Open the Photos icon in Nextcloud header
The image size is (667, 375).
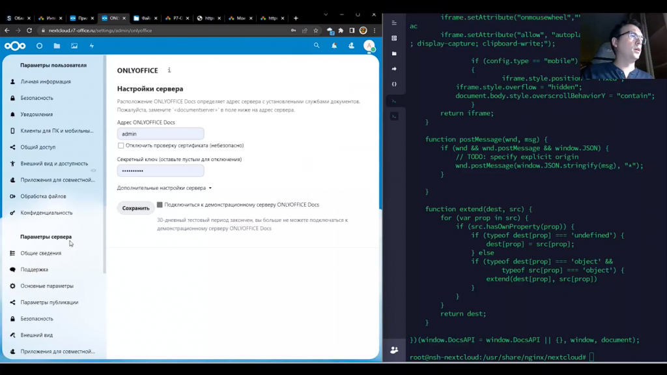(74, 46)
